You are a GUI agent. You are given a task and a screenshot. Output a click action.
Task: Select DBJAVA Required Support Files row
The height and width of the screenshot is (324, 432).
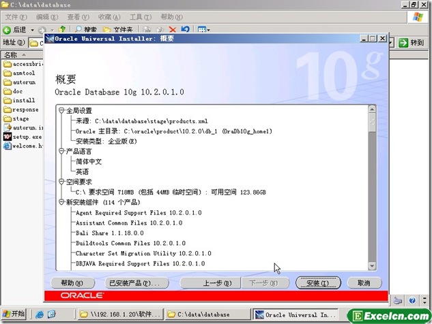click(140, 263)
